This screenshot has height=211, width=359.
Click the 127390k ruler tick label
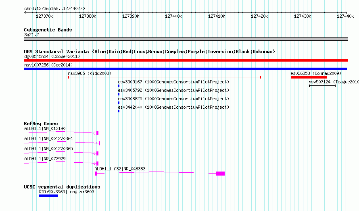(x=131, y=16)
